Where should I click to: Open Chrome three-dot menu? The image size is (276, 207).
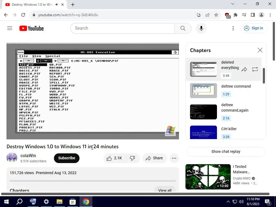pyautogui.click(x=270, y=15)
